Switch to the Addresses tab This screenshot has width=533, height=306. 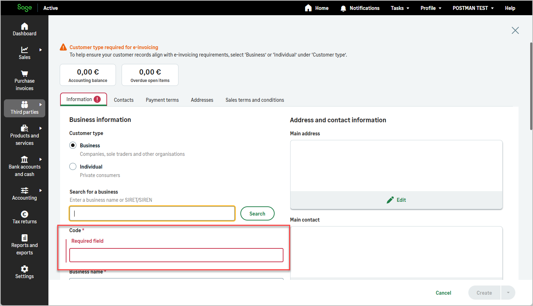pyautogui.click(x=202, y=100)
